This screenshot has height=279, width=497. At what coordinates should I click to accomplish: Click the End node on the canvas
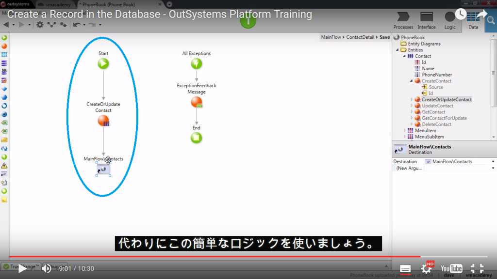(x=196, y=138)
